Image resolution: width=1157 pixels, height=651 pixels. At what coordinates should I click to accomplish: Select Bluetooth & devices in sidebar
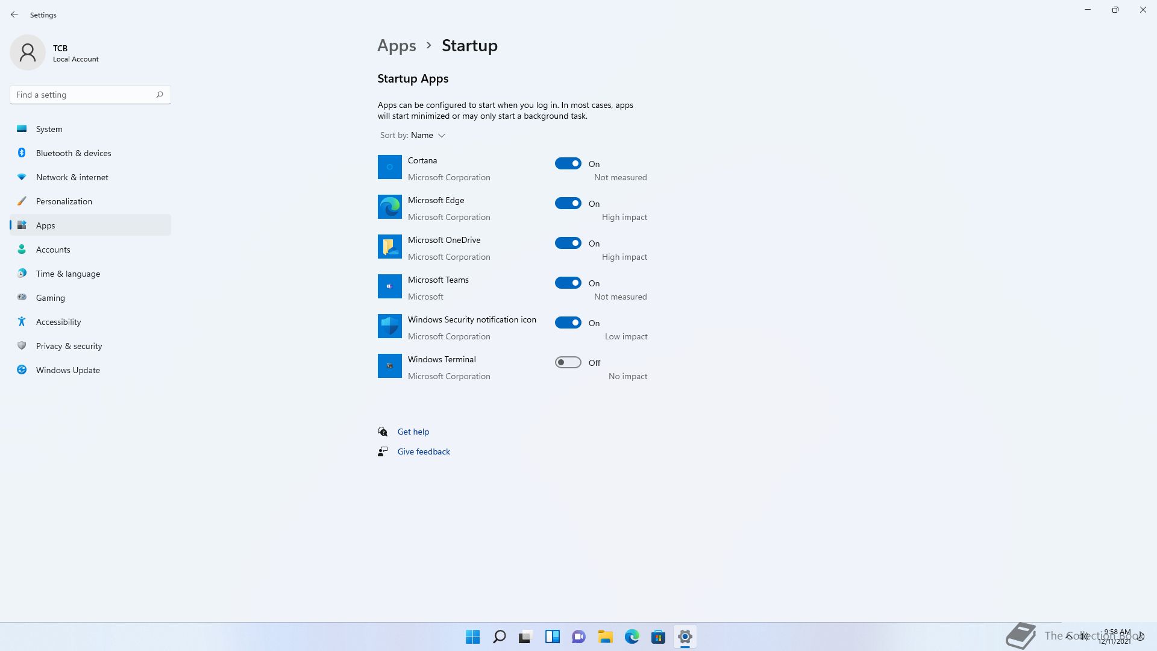[x=74, y=153]
